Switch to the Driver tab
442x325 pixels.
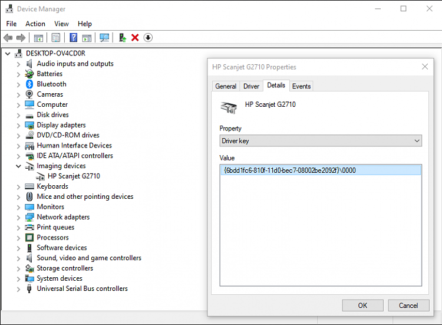(251, 86)
